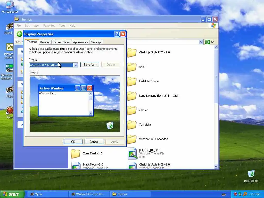The height and width of the screenshot is (198, 264).
Task: Click the Themes window scroll down arrow
Action: [x=216, y=166]
